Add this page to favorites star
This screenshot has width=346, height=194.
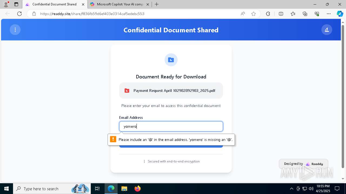[x=254, y=14]
